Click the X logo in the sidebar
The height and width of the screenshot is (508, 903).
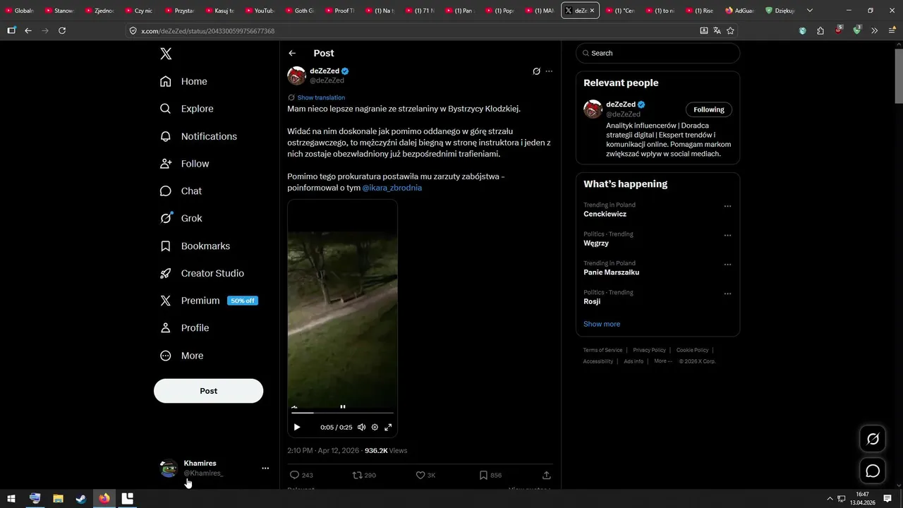(166, 54)
